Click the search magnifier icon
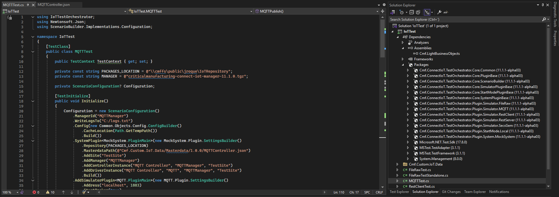Image resolution: width=559 pixels, height=197 pixels. [544, 20]
